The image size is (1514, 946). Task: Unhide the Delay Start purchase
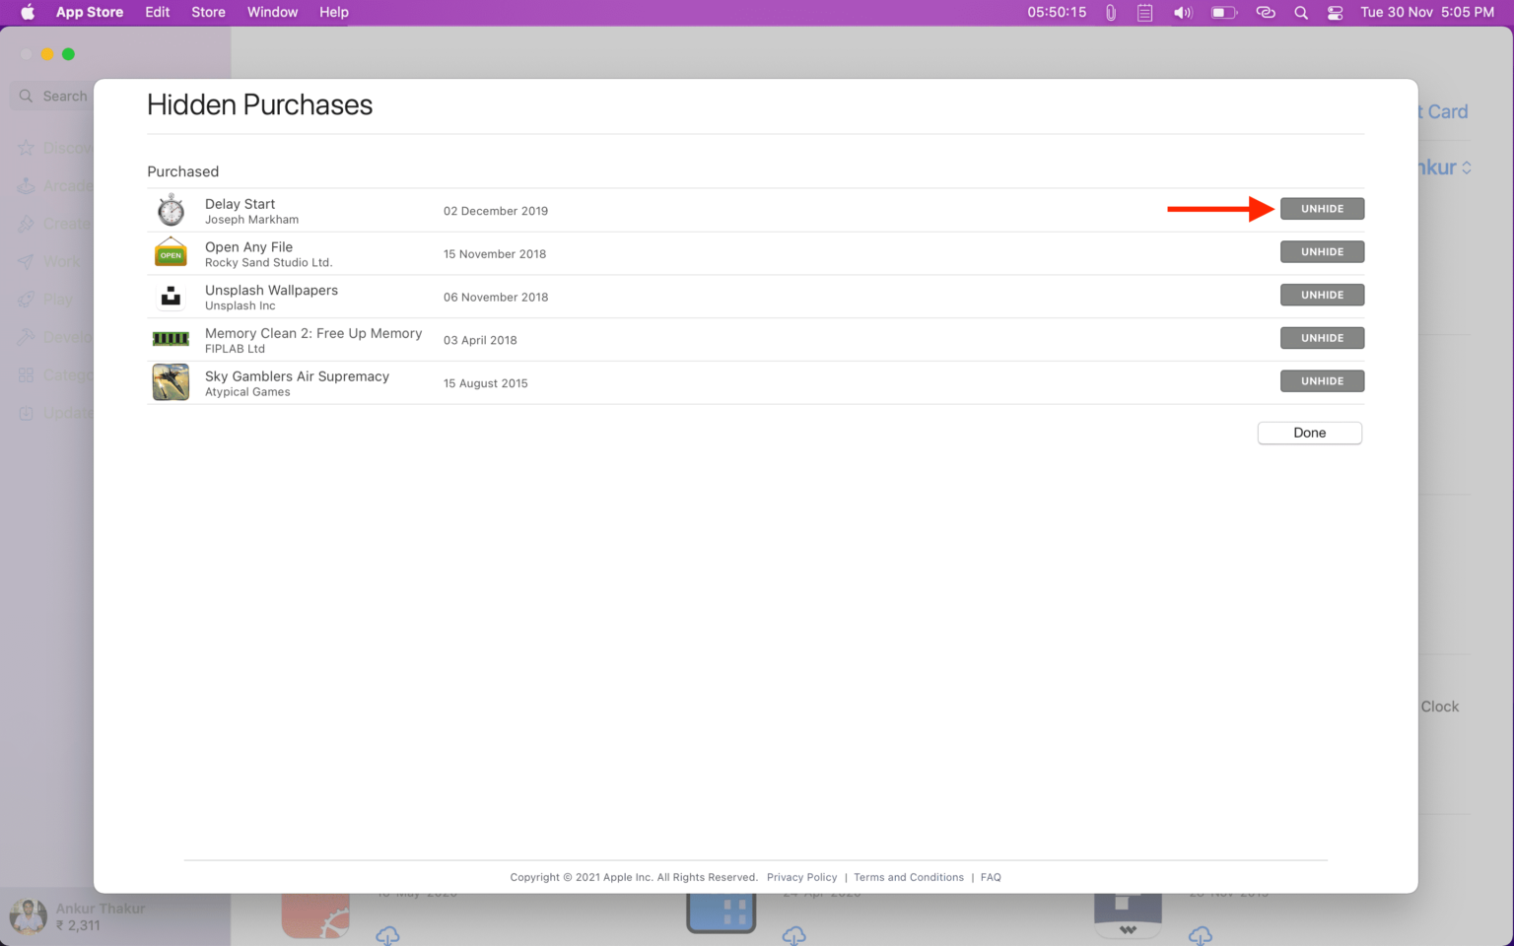(x=1322, y=209)
